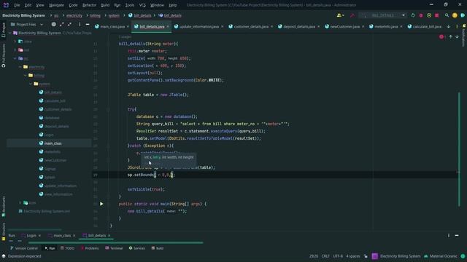Hide the Project tool window
This screenshot has height=262, width=467.
point(88,24)
